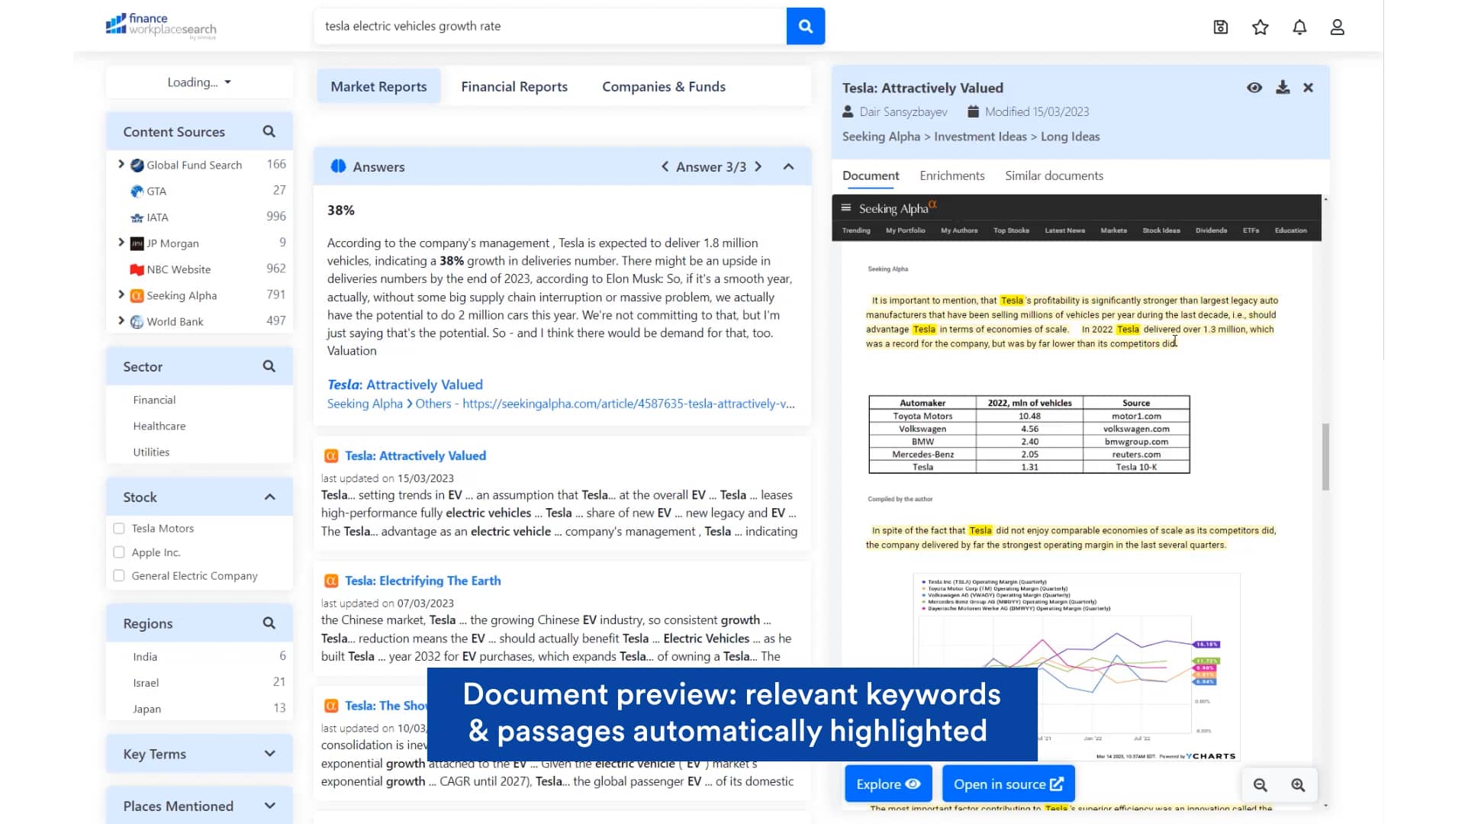Expand the Key Terms section
The width and height of the screenshot is (1465, 824).
pos(269,753)
